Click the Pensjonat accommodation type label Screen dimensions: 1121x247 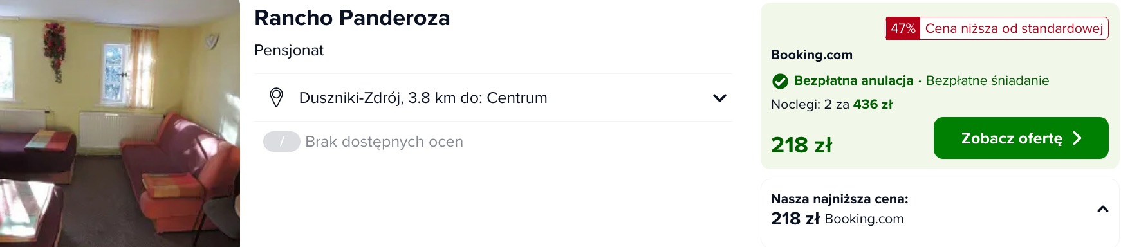tap(289, 50)
